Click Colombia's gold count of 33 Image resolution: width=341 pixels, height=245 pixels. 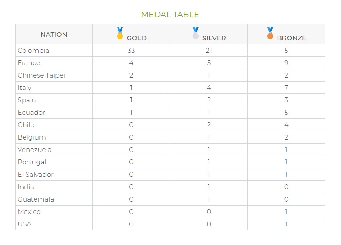pos(131,51)
